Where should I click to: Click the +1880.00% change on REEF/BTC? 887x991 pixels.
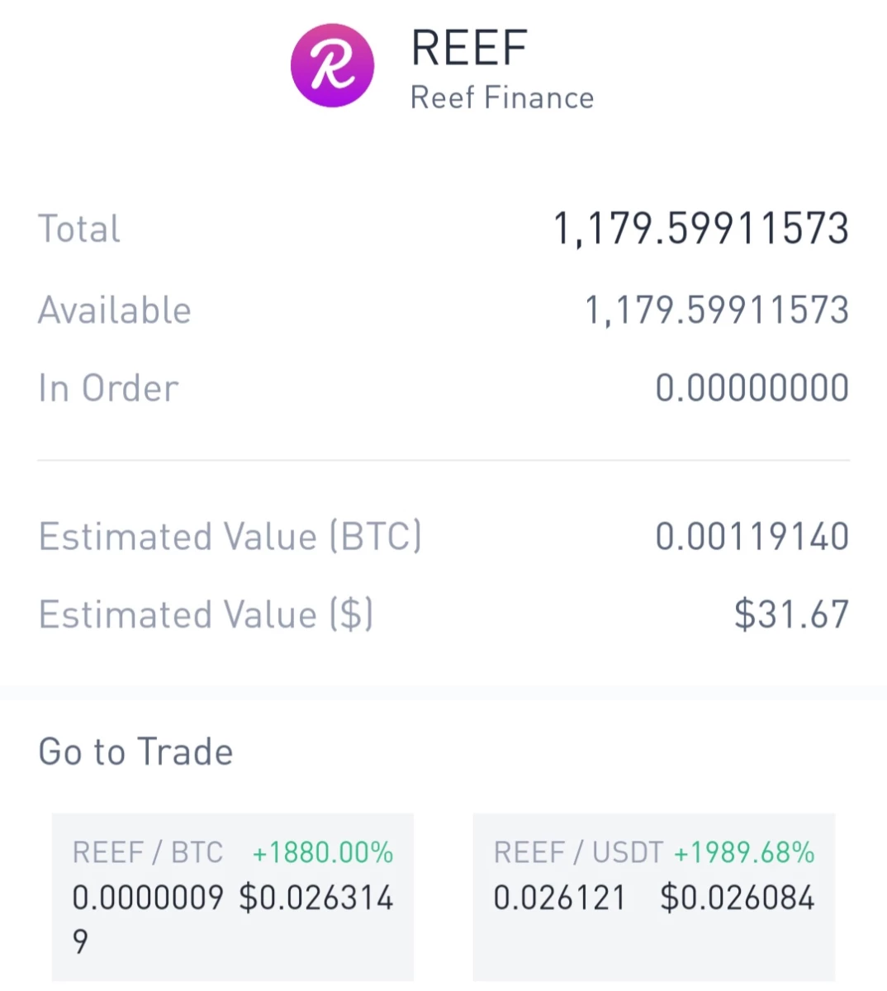(x=323, y=852)
